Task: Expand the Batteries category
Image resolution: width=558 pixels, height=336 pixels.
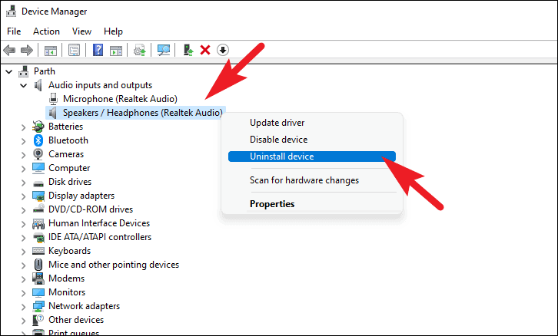Action: pyautogui.click(x=24, y=127)
